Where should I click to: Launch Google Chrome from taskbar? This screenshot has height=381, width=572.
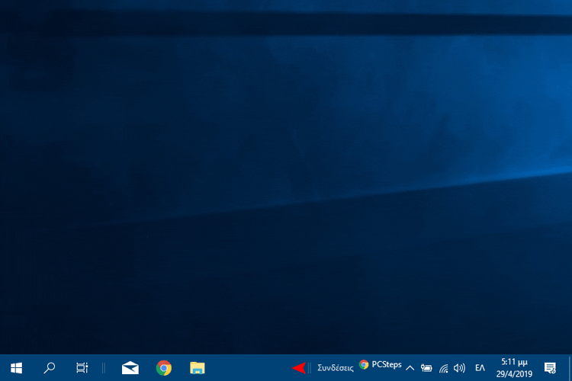tap(164, 368)
